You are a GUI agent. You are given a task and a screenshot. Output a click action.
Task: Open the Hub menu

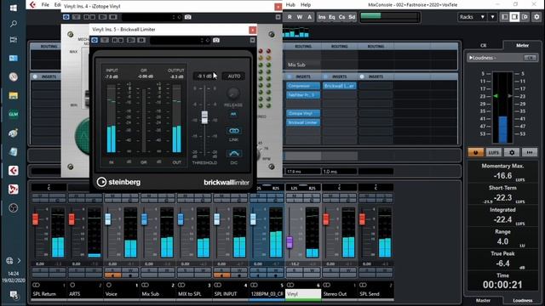coord(290,5)
